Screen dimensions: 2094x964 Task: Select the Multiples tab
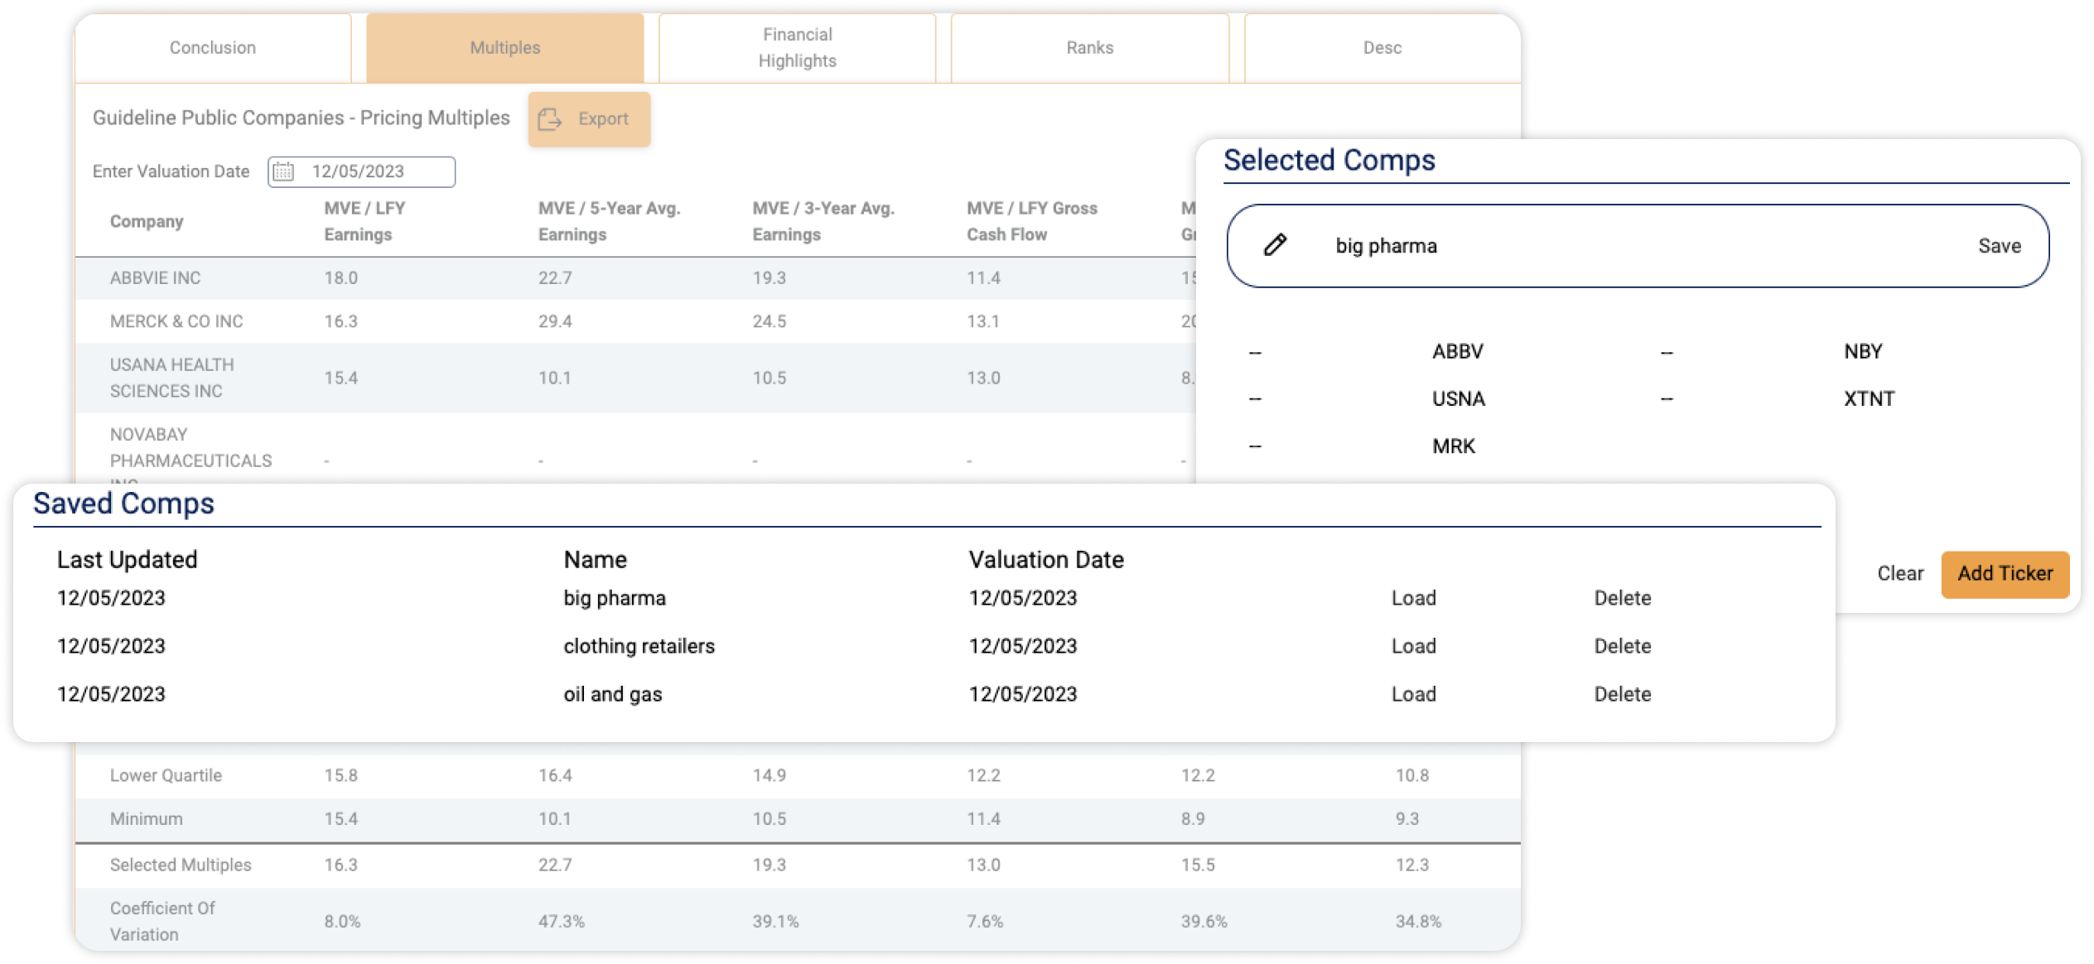(x=505, y=47)
